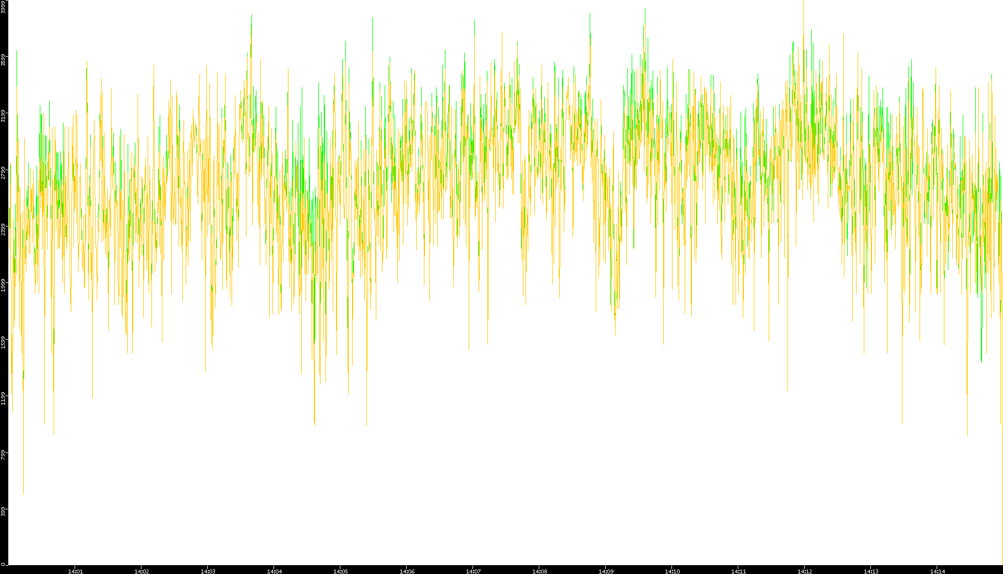Click the 14:13 marker on bottom axis
This screenshot has width=1003, height=574.
871,571
